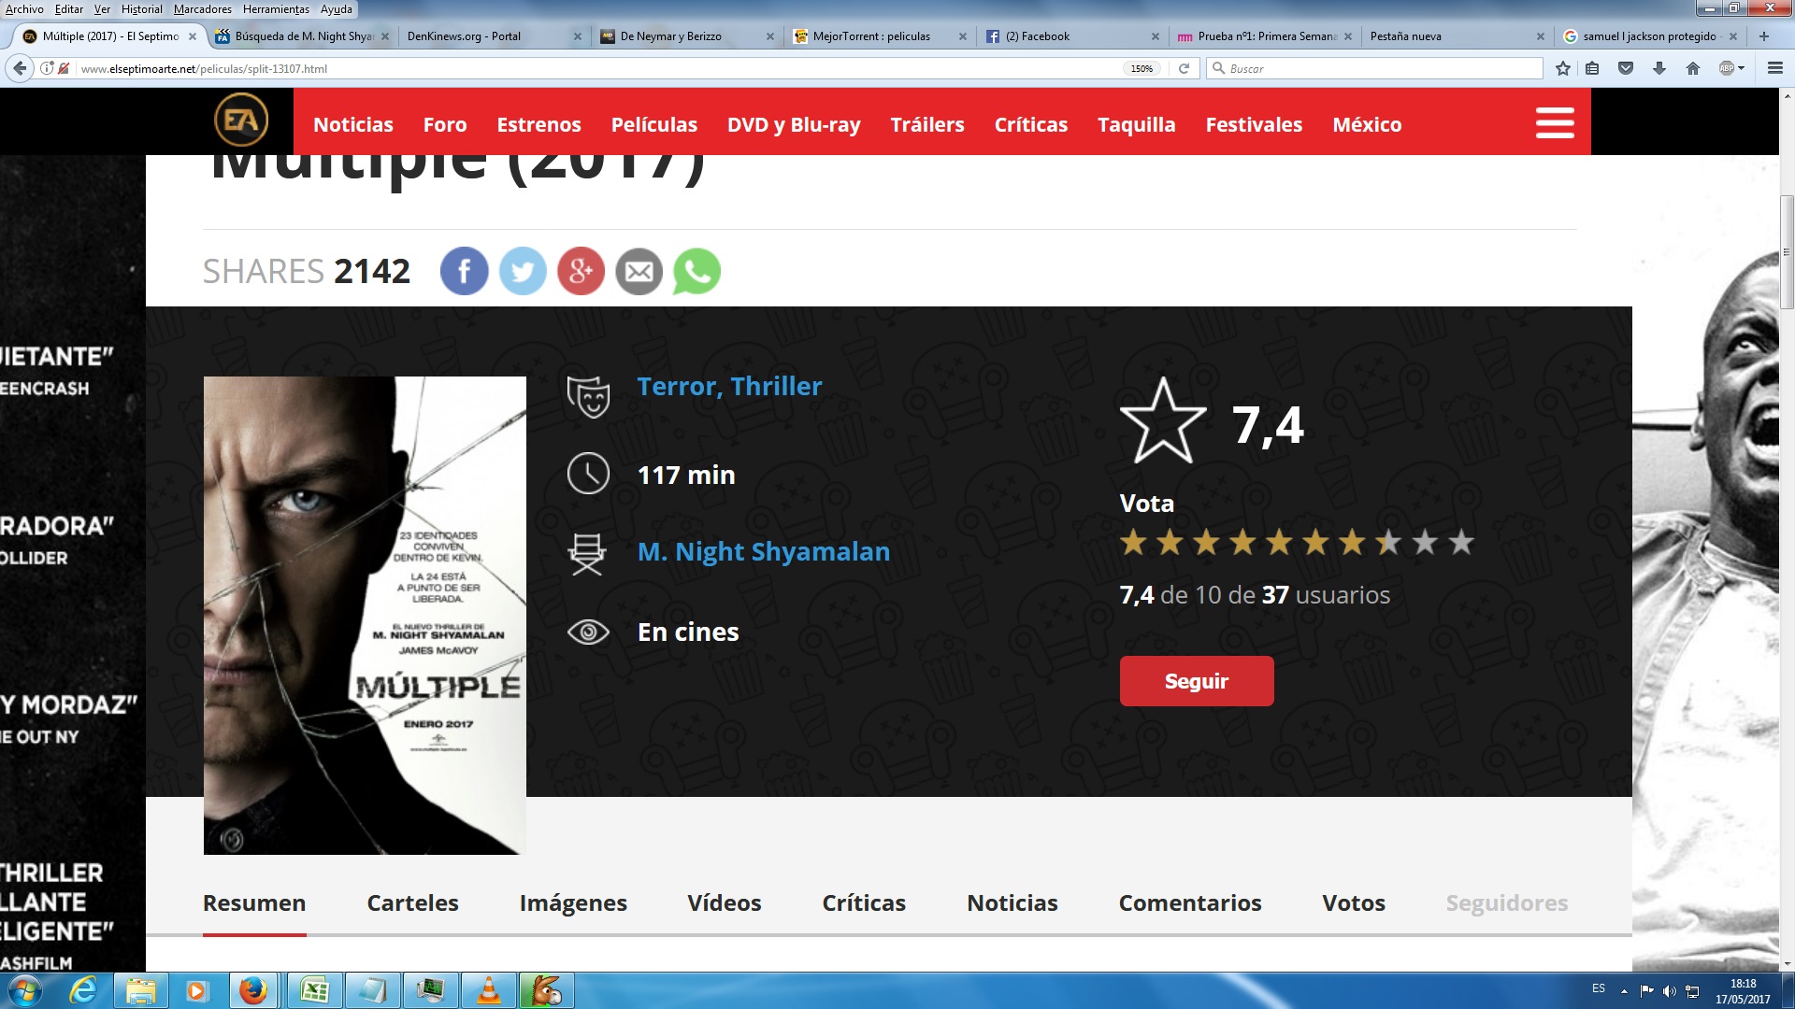Open the Taquilla nav item
1795x1009 pixels.
[x=1136, y=124]
